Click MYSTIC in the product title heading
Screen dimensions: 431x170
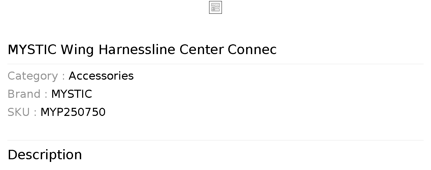[32, 50]
